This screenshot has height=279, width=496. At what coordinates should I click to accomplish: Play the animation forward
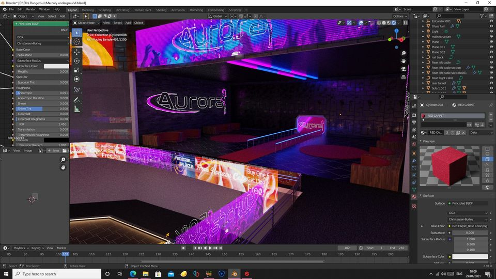point(210,248)
